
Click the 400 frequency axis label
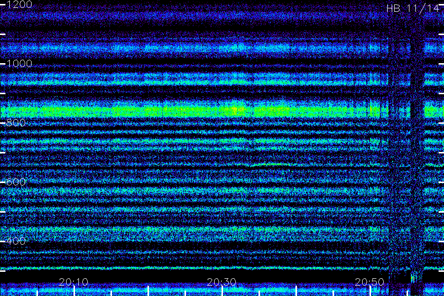pos(16,241)
